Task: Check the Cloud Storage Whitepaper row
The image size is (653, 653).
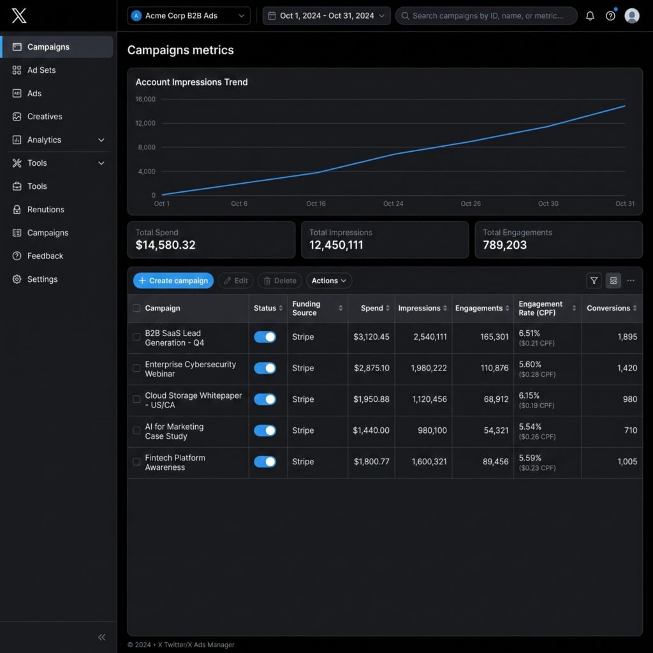Action: click(x=136, y=399)
